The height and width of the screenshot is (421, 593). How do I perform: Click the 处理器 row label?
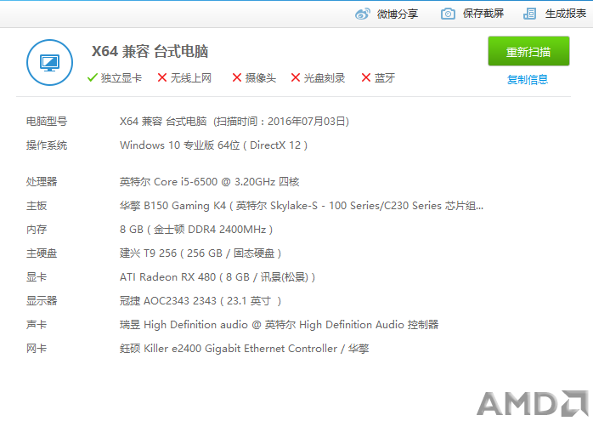point(42,182)
